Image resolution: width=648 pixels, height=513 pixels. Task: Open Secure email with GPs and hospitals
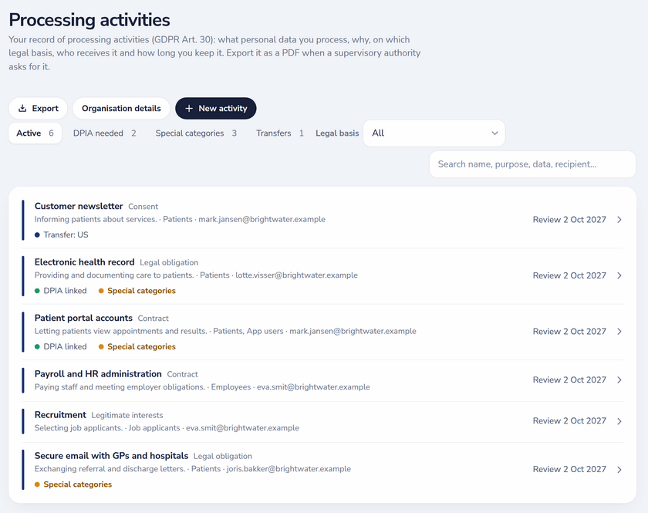(112, 456)
